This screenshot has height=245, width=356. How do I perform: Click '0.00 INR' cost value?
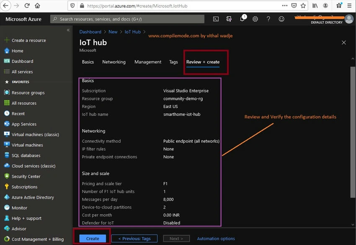pyautogui.click(x=171, y=215)
